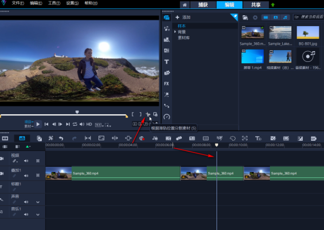Open the 文件 (File) menu
The width and height of the screenshot is (324, 230).
pyautogui.click(x=18, y=3)
